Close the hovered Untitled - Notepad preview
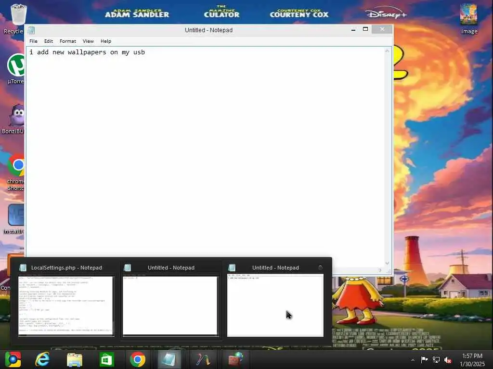The image size is (493, 369). coord(320,267)
